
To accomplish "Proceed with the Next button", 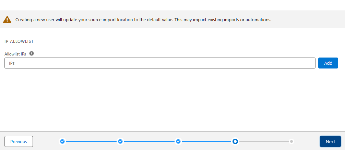I will click(x=330, y=141).
